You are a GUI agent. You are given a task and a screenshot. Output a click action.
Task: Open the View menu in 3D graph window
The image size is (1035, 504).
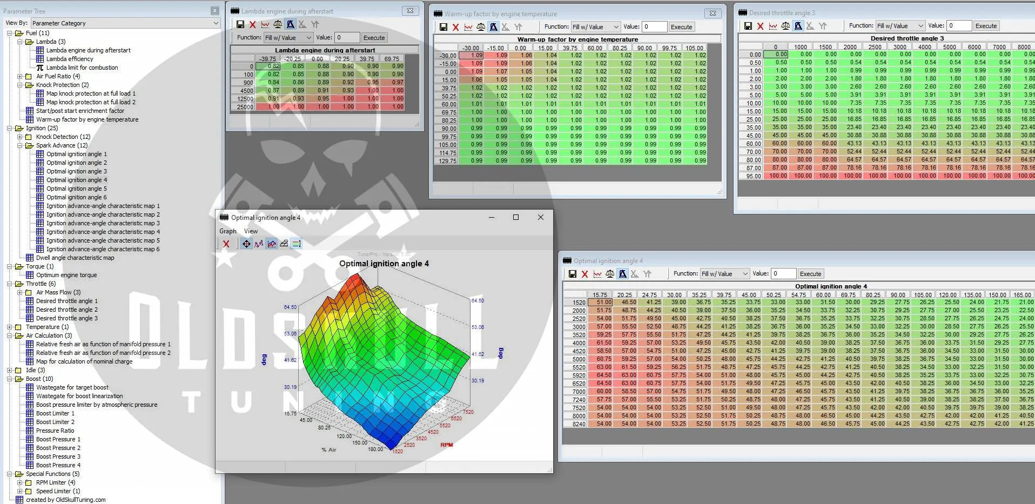[251, 231]
